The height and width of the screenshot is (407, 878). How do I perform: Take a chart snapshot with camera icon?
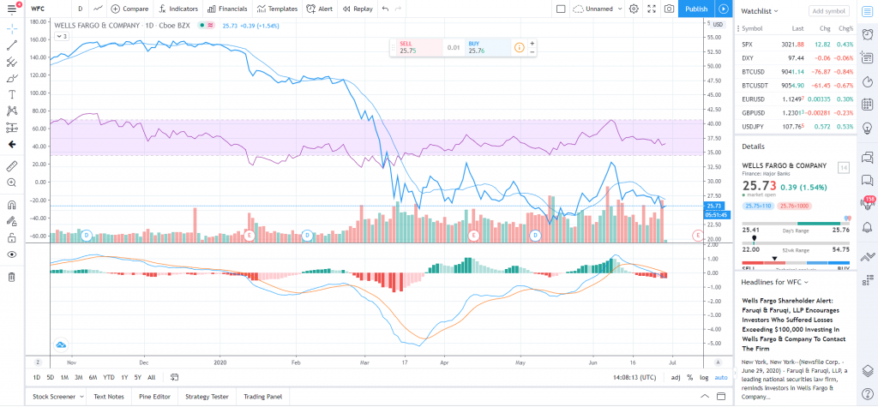[669, 9]
